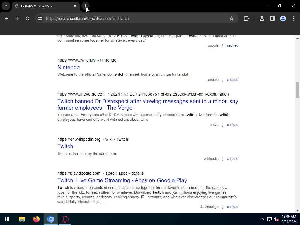300x225 pixels.
Task: Launch Firefox from the taskbar
Action: [36, 219]
